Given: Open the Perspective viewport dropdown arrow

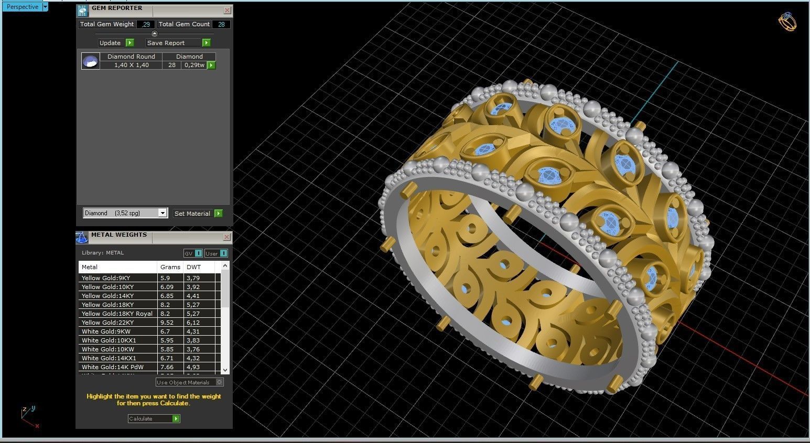Looking at the screenshot, I should point(45,7).
